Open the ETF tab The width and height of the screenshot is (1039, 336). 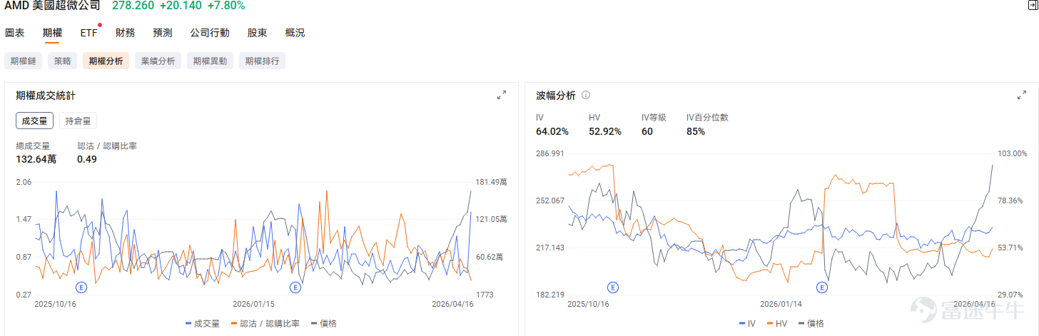88,33
